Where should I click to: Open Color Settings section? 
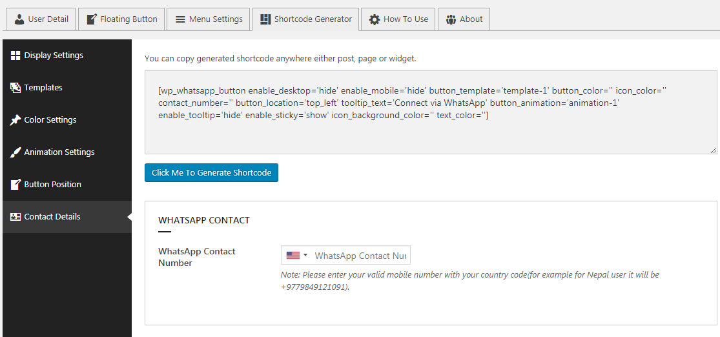click(67, 120)
